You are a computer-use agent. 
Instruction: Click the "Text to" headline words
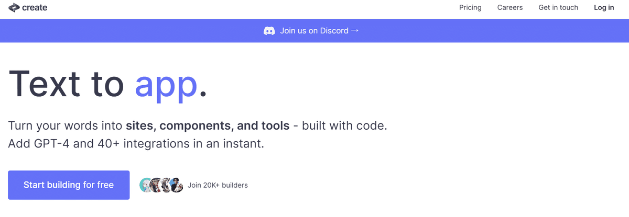coord(67,82)
